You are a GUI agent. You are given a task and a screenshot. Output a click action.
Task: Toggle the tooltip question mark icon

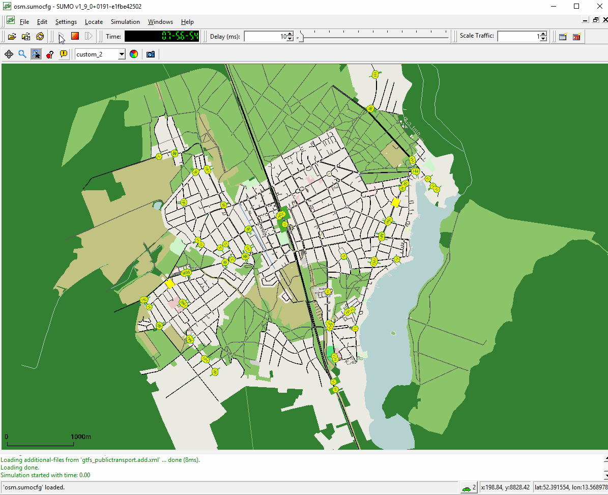[x=50, y=54]
